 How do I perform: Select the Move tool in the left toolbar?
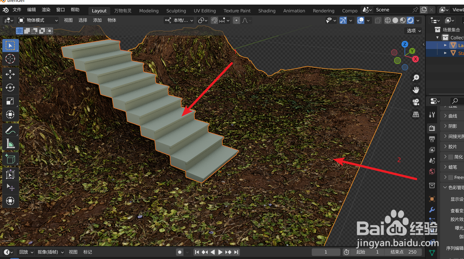point(10,74)
